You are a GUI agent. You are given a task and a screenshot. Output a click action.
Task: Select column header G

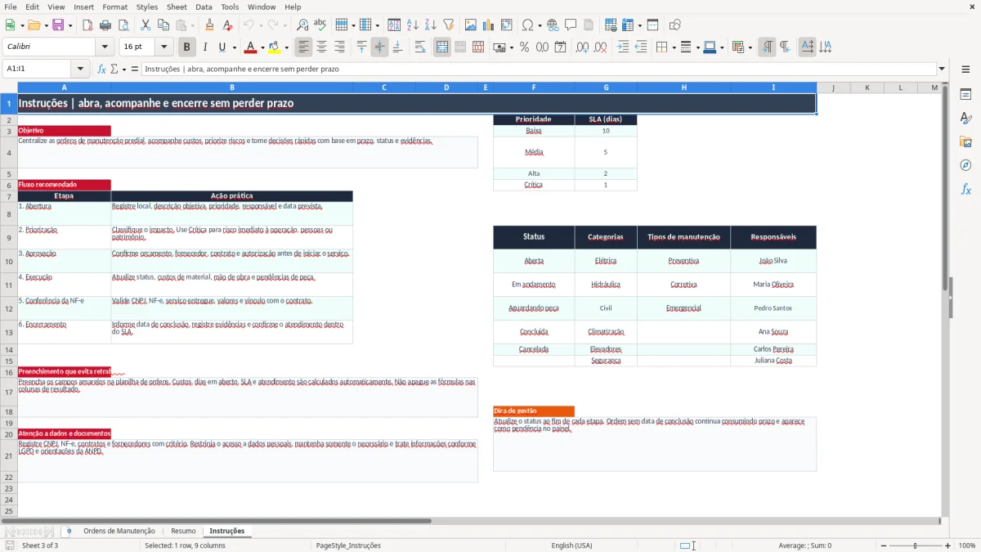pos(606,88)
